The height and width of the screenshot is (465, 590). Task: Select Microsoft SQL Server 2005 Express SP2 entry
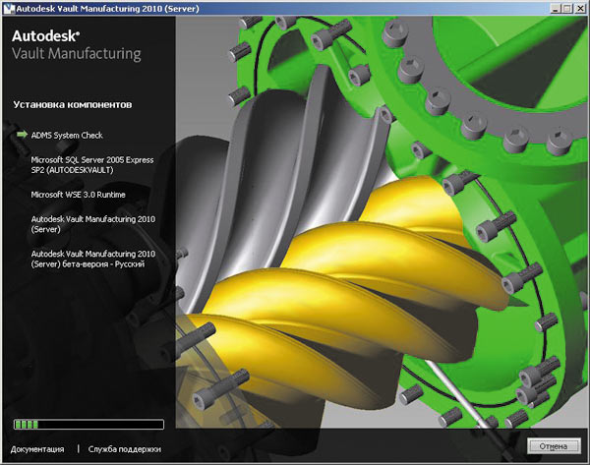coord(92,165)
